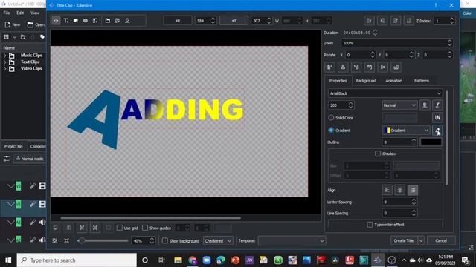Click the Download New Title Templates icon
The height and width of the screenshot is (267, 476).
click(127, 21)
